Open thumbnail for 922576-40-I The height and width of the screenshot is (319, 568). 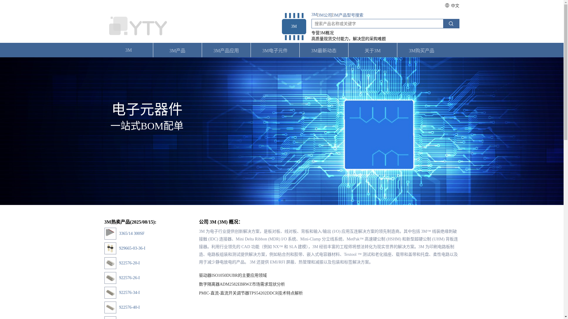(110, 307)
